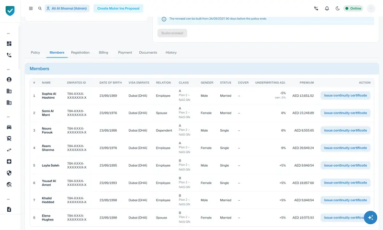Select the name Yousef Al Ameri
This screenshot has width=383, height=230.
(49, 183)
